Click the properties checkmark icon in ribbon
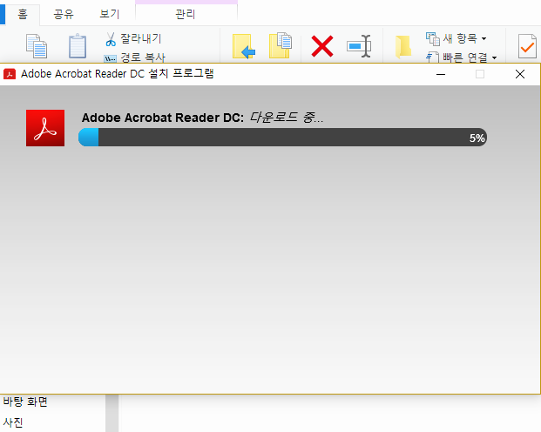 pyautogui.click(x=527, y=46)
